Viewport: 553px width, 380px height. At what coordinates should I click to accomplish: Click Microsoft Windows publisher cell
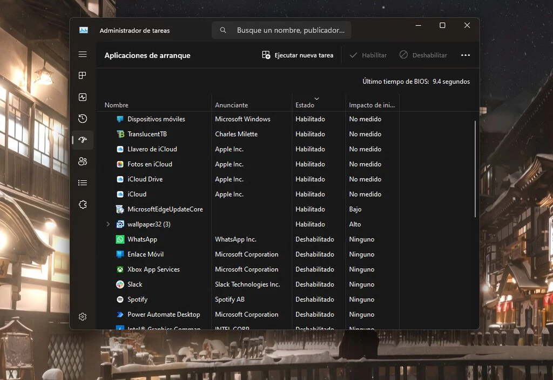tap(243, 119)
